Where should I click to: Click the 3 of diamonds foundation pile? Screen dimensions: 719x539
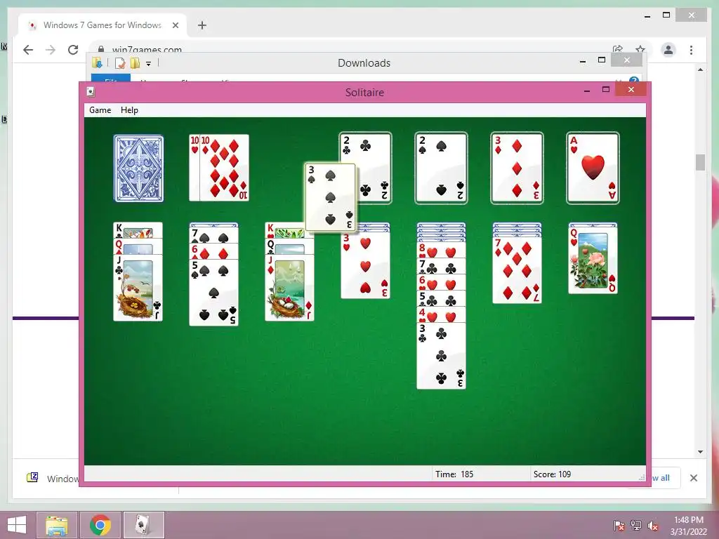click(x=517, y=168)
